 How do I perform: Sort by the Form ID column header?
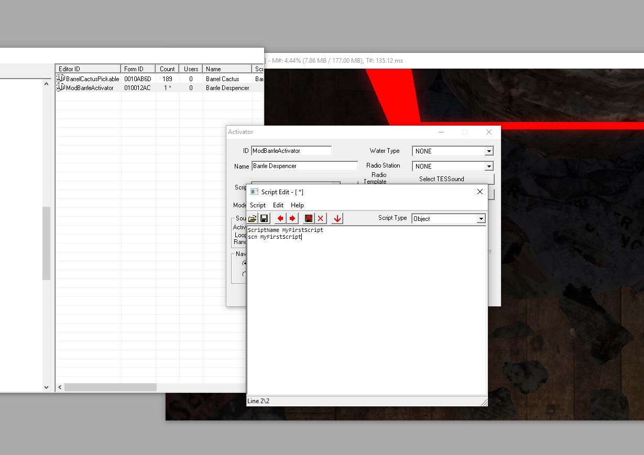coord(138,69)
